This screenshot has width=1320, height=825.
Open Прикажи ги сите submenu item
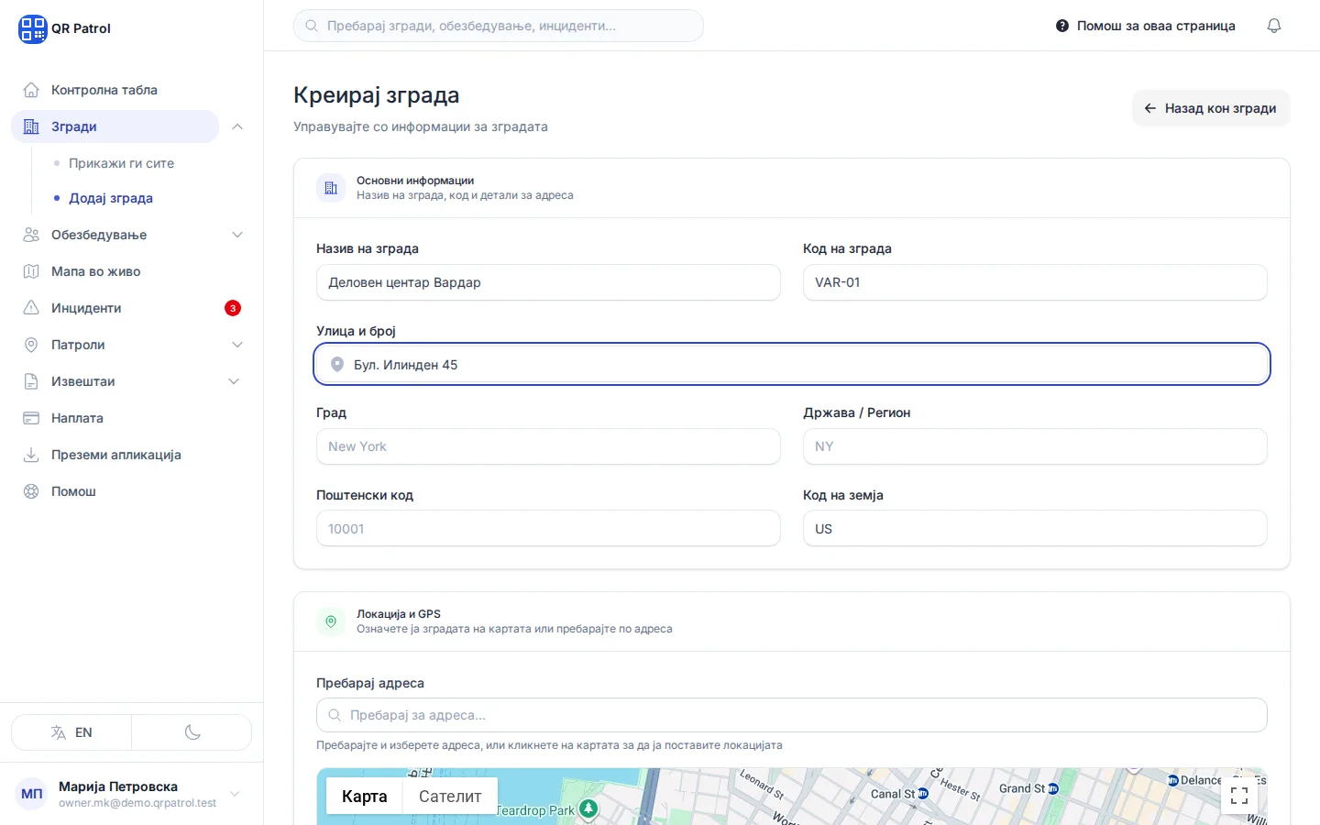(121, 163)
